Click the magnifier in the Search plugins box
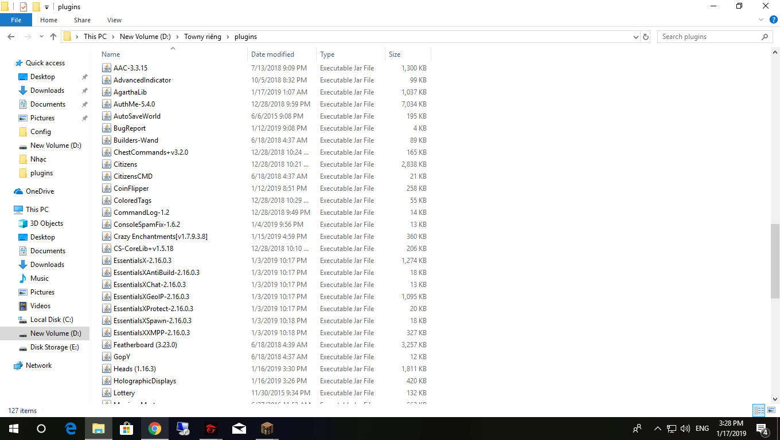The height and width of the screenshot is (440, 780). 765,36
